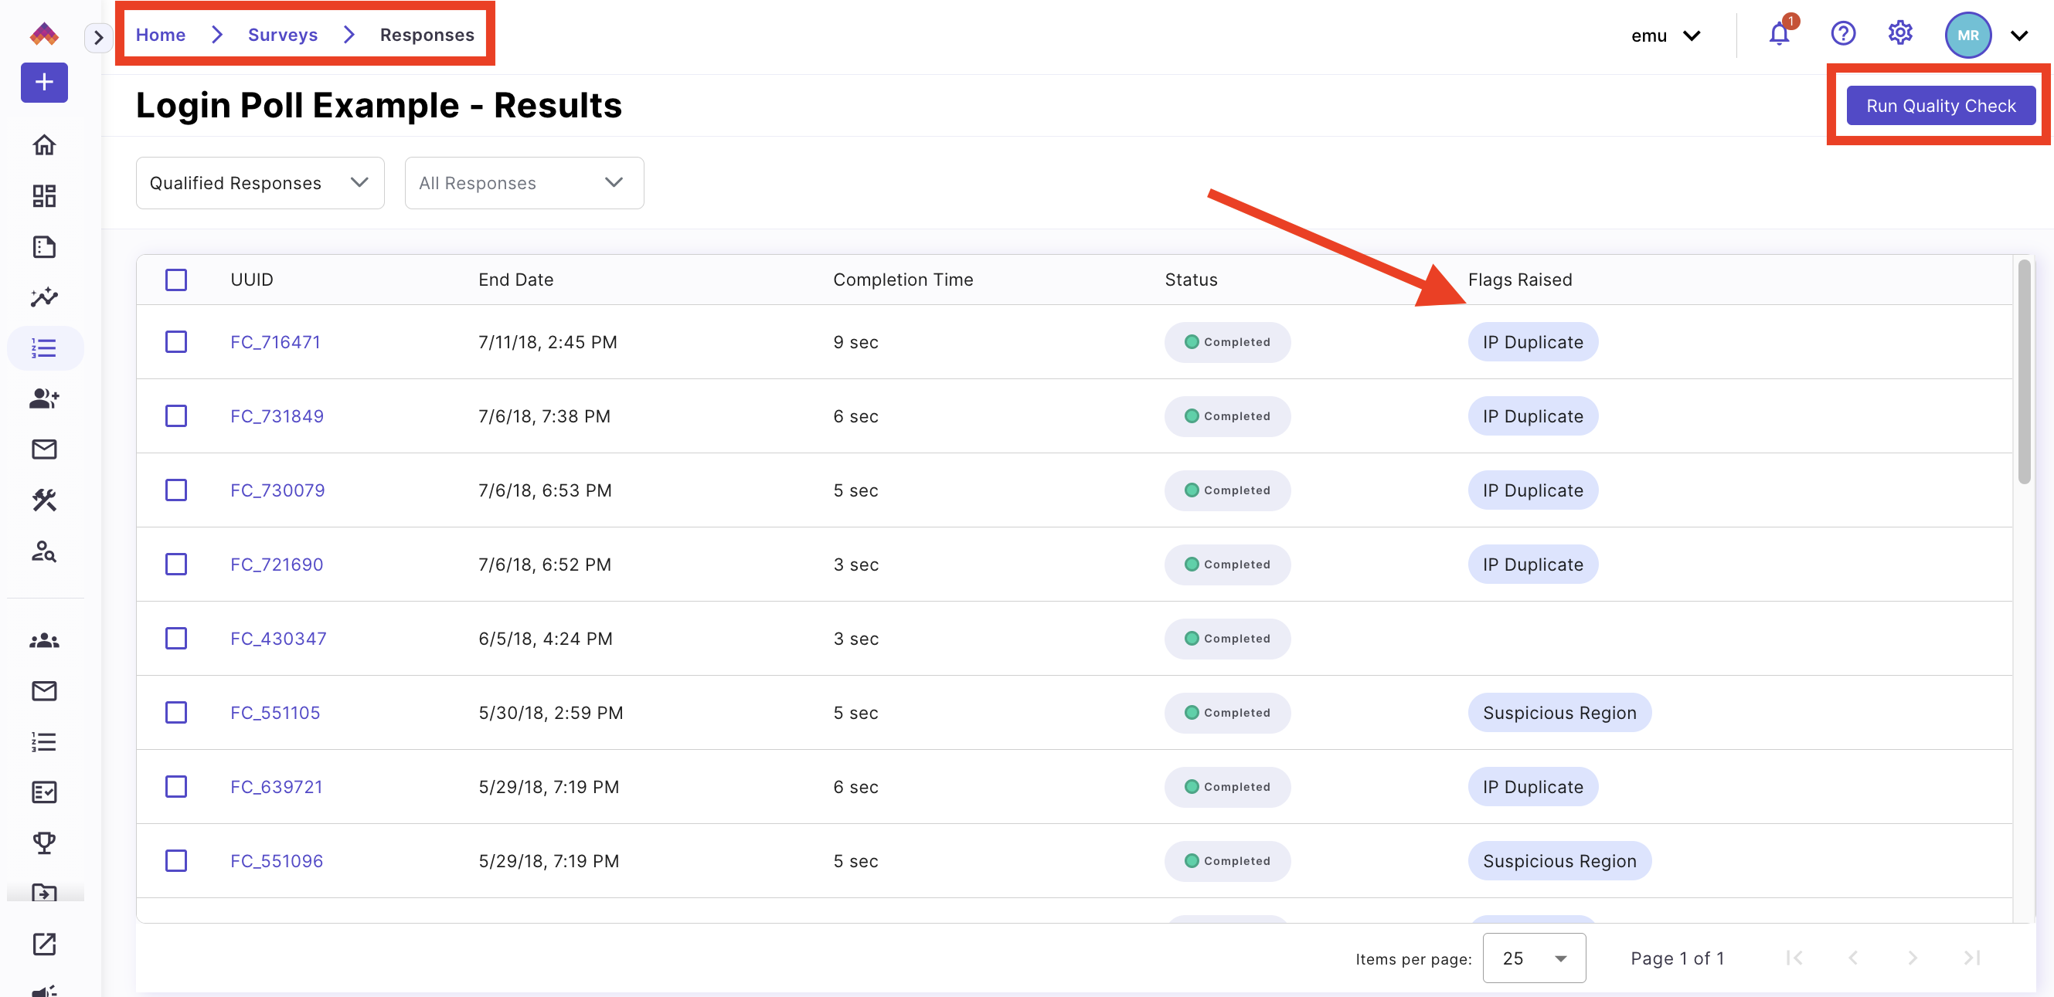Open the lower numbered list icon
This screenshot has height=997, width=2054.
(44, 742)
